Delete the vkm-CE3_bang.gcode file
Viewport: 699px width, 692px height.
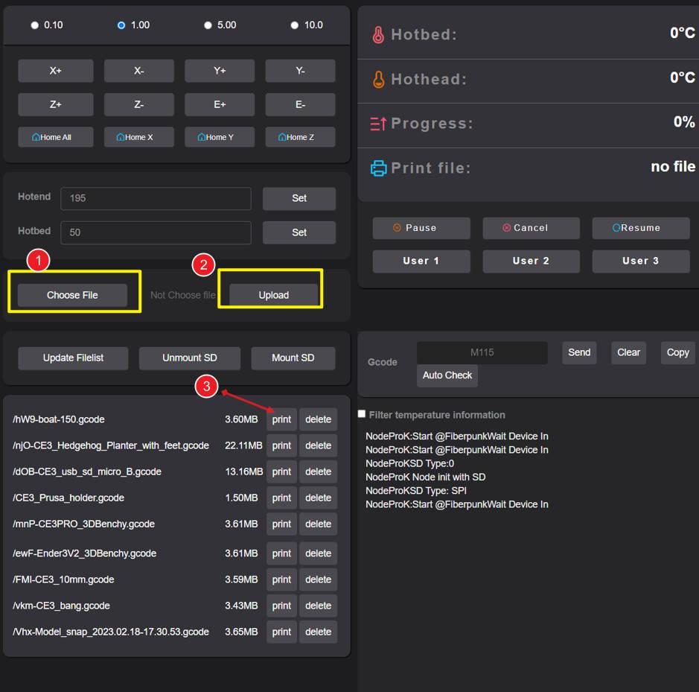click(318, 606)
